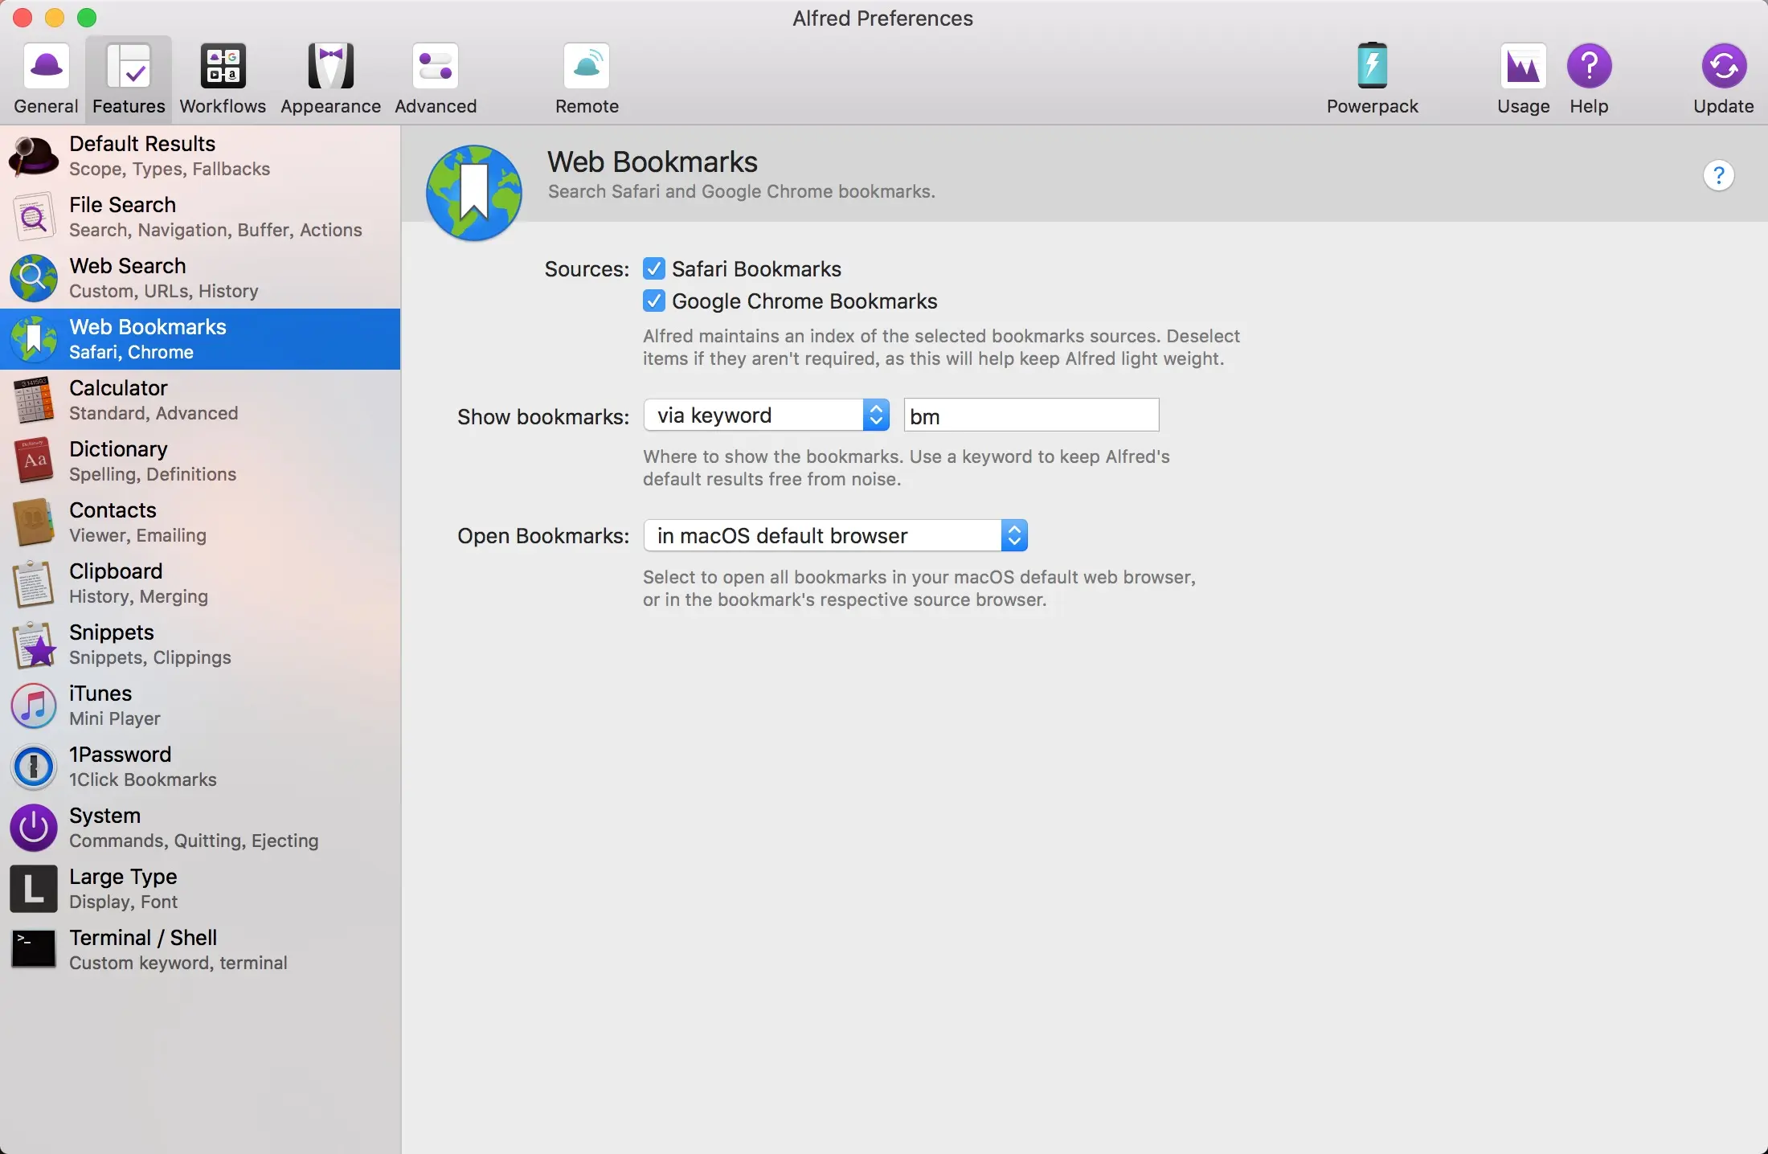Select the 1Password feature icon
Viewport: 1768px width, 1154px height.
pos(34,767)
